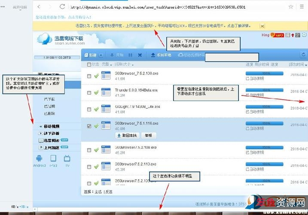Click the 举报 report button
This screenshot has width=308, height=215.
pos(148,135)
